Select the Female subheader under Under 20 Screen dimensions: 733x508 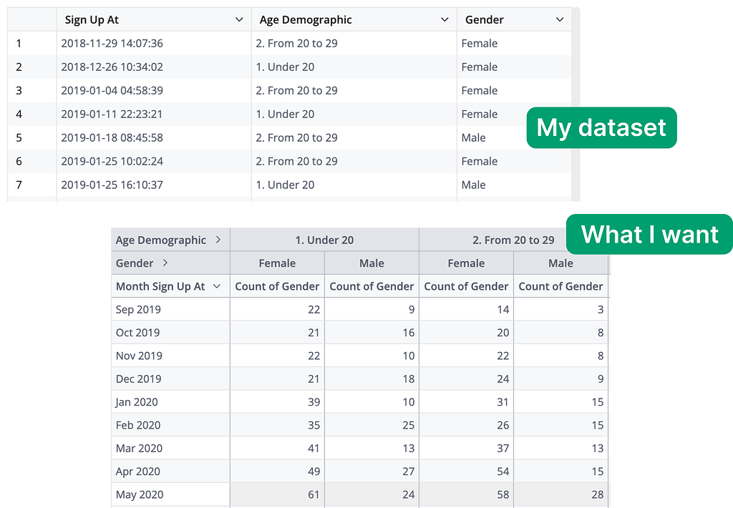pos(277,263)
